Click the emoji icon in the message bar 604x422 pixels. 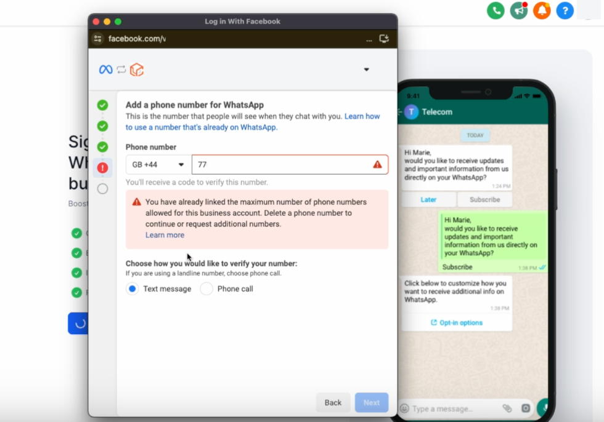point(404,408)
